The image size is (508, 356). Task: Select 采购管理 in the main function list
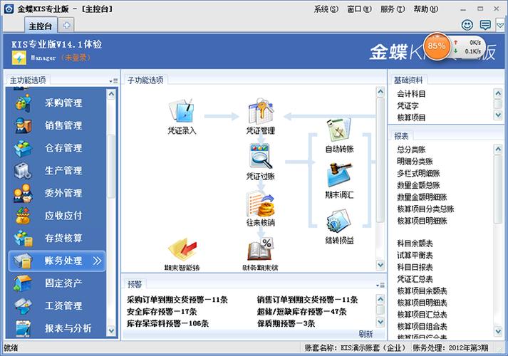[57, 103]
